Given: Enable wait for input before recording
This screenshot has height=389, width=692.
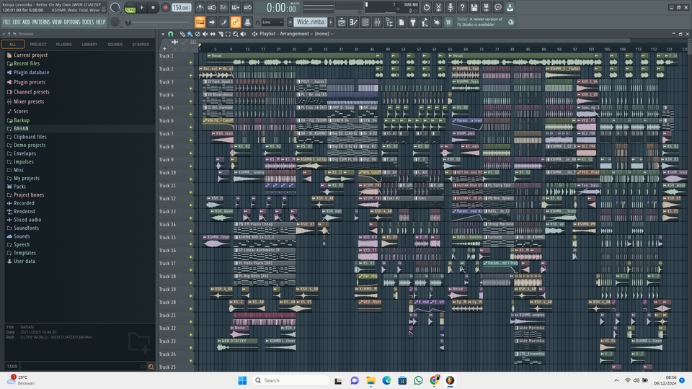Looking at the screenshot, I should [x=212, y=7].
